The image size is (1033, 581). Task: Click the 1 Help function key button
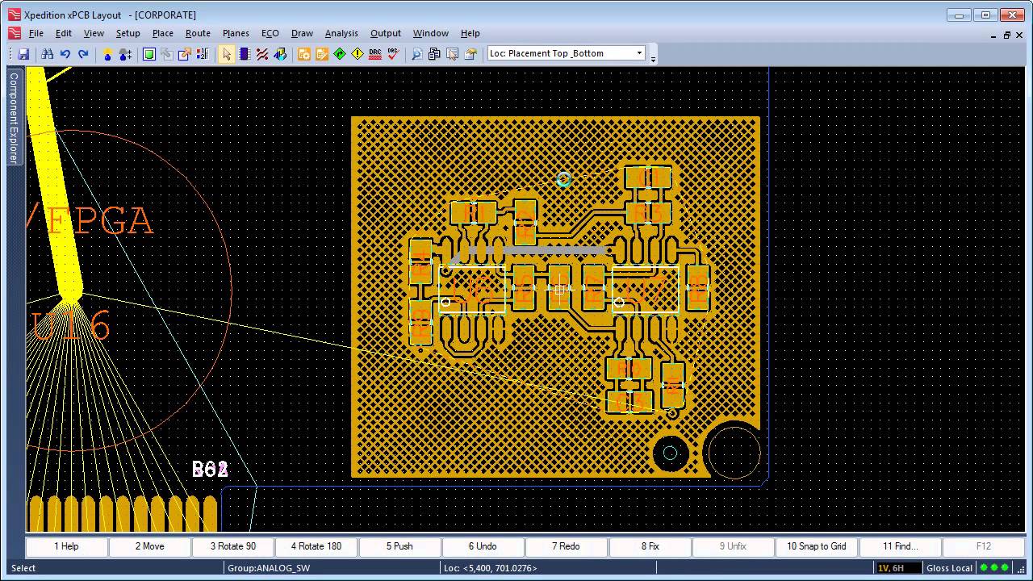(x=67, y=546)
